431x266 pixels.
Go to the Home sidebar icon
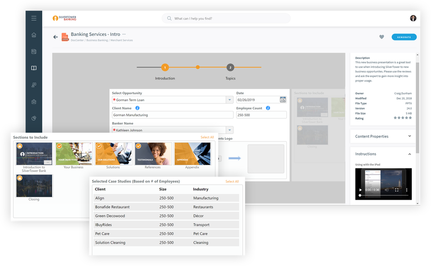[34, 35]
